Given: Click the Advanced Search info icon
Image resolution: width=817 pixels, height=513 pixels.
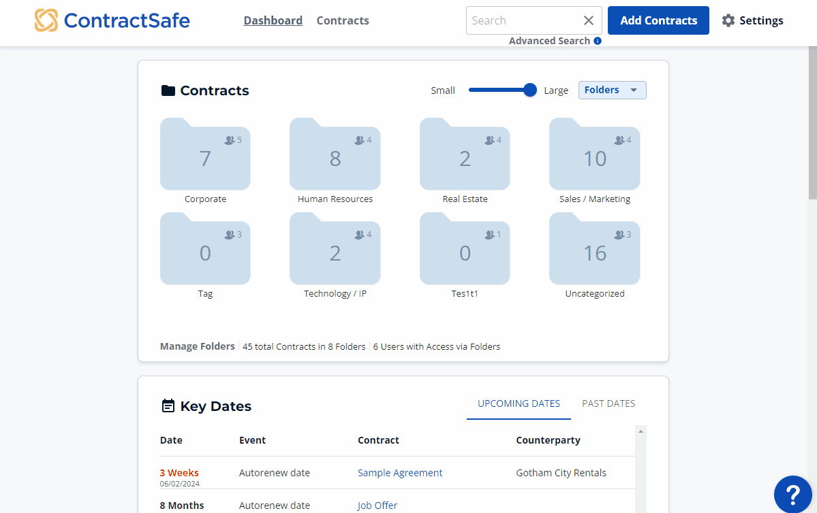Looking at the screenshot, I should coord(598,41).
